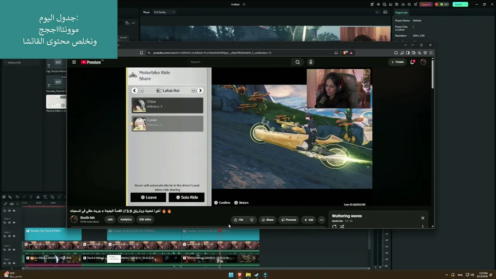Click the red playhead marker on the timeline
This screenshot has width=496, height=279.
coord(220,231)
